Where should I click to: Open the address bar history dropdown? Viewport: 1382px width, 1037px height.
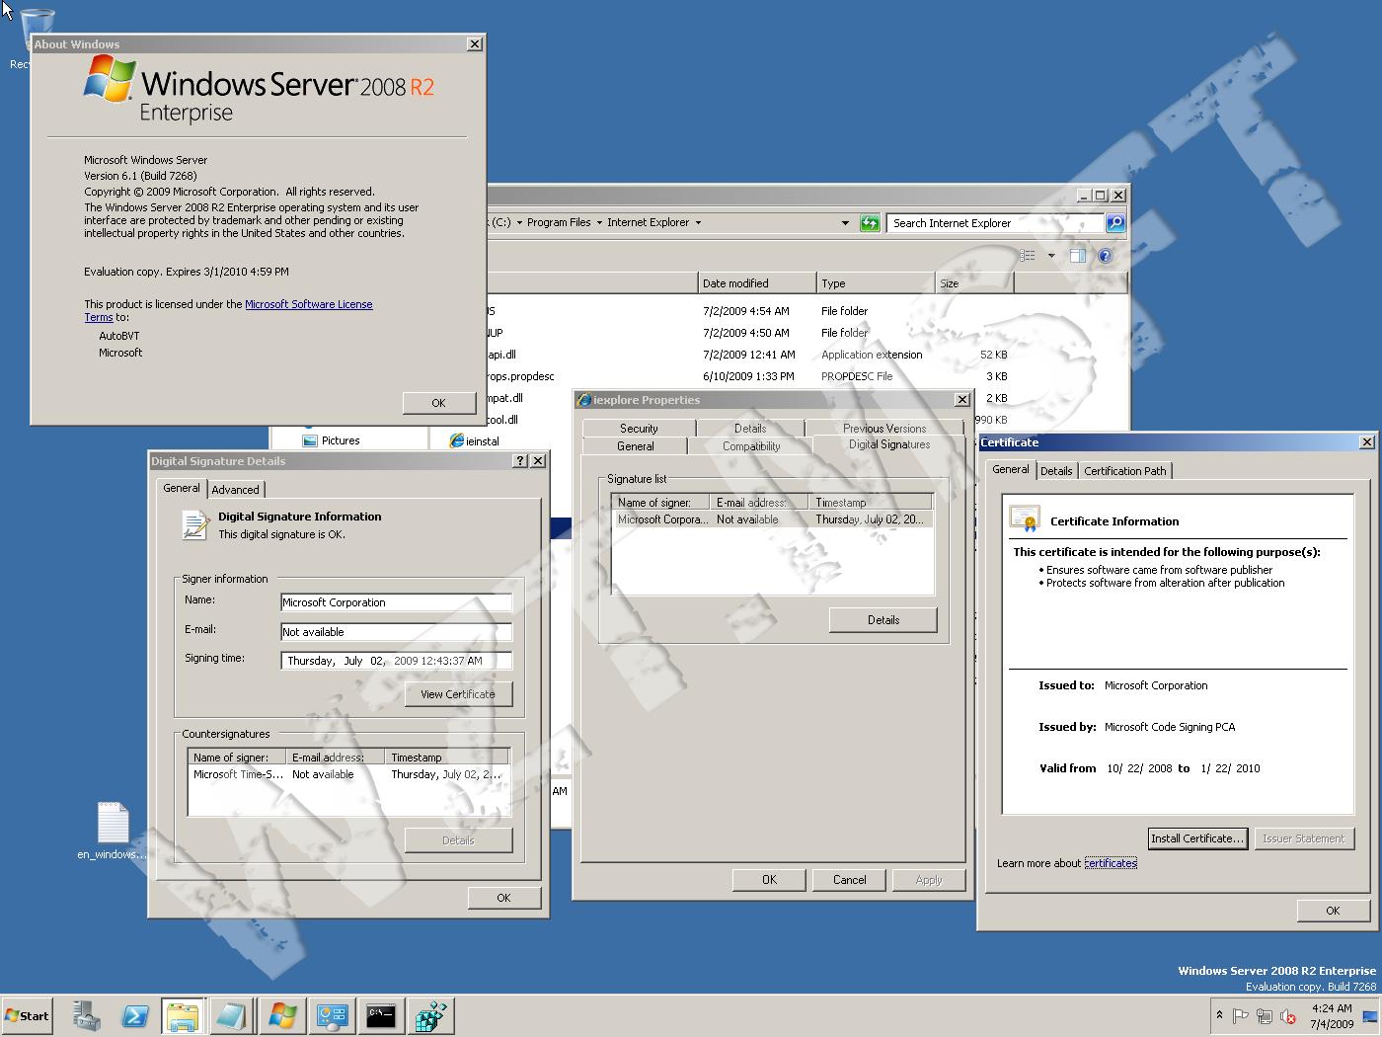(x=845, y=223)
